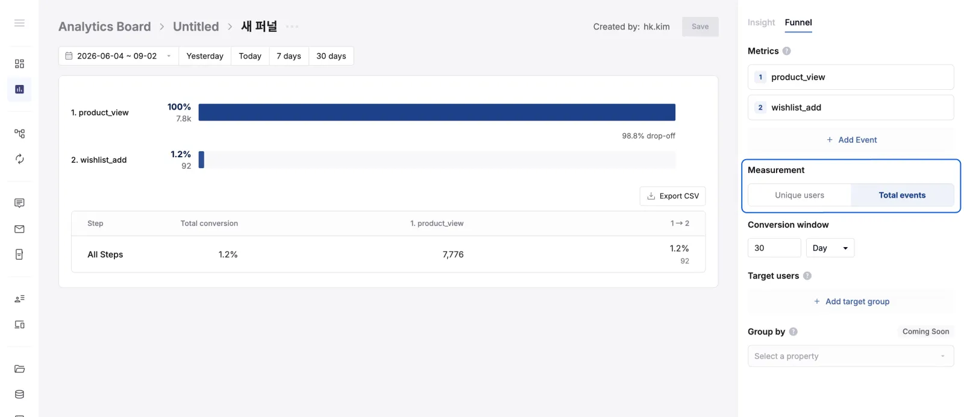This screenshot has height=417, width=964.
Task: Click the Export CSV button
Action: pos(672,196)
